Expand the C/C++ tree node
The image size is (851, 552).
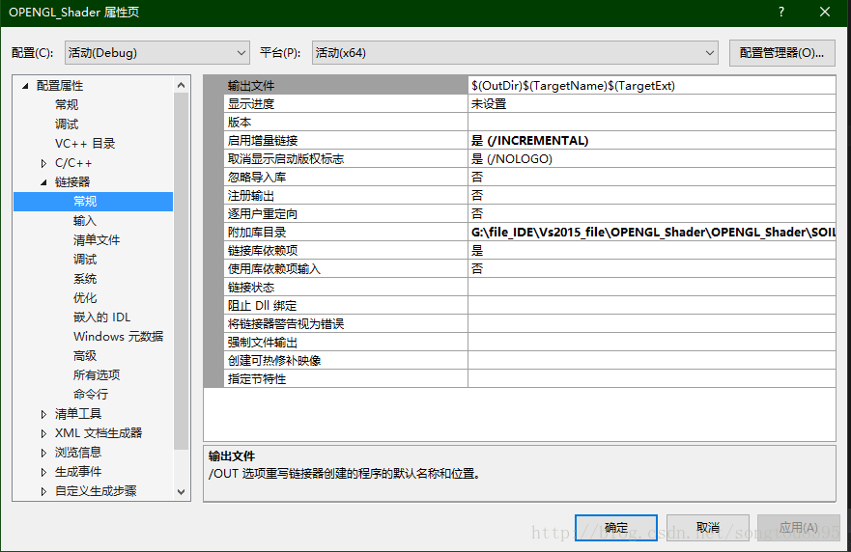tap(44, 163)
